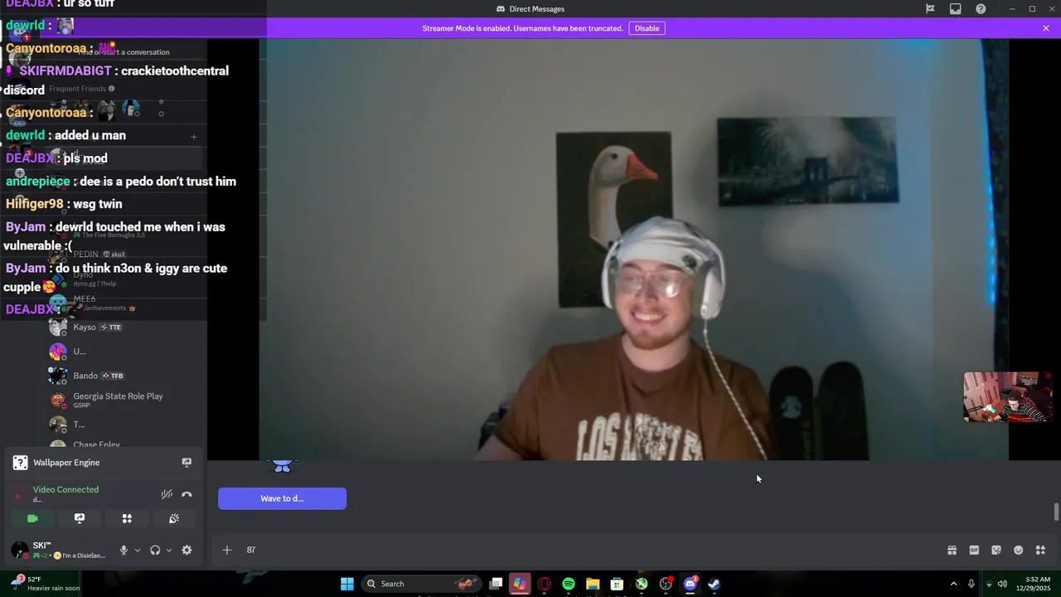The width and height of the screenshot is (1061, 597).
Task: Open File Explorer from the taskbar
Action: click(593, 584)
